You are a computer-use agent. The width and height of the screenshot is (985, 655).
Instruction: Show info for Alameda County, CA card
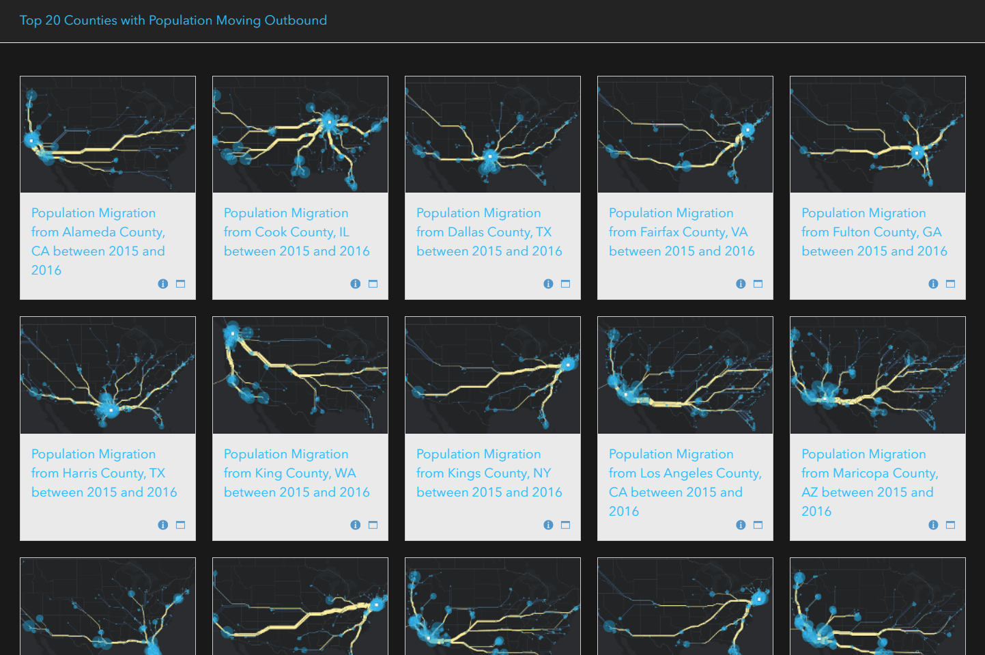coord(163,284)
